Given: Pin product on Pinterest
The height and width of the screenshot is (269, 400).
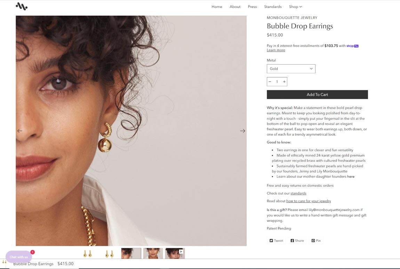Looking at the screenshot, I should [316, 241].
